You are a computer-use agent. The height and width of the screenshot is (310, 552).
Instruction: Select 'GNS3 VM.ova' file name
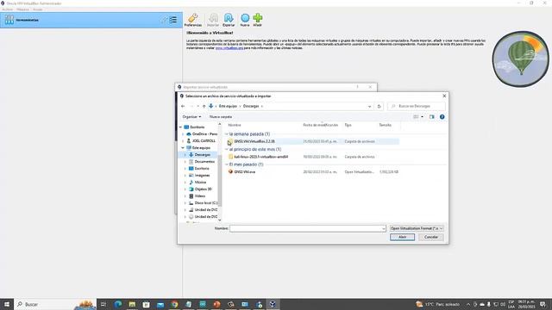[245, 172]
